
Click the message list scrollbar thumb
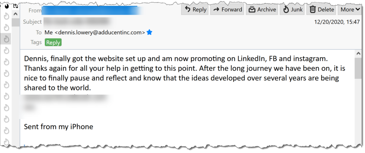16,22
